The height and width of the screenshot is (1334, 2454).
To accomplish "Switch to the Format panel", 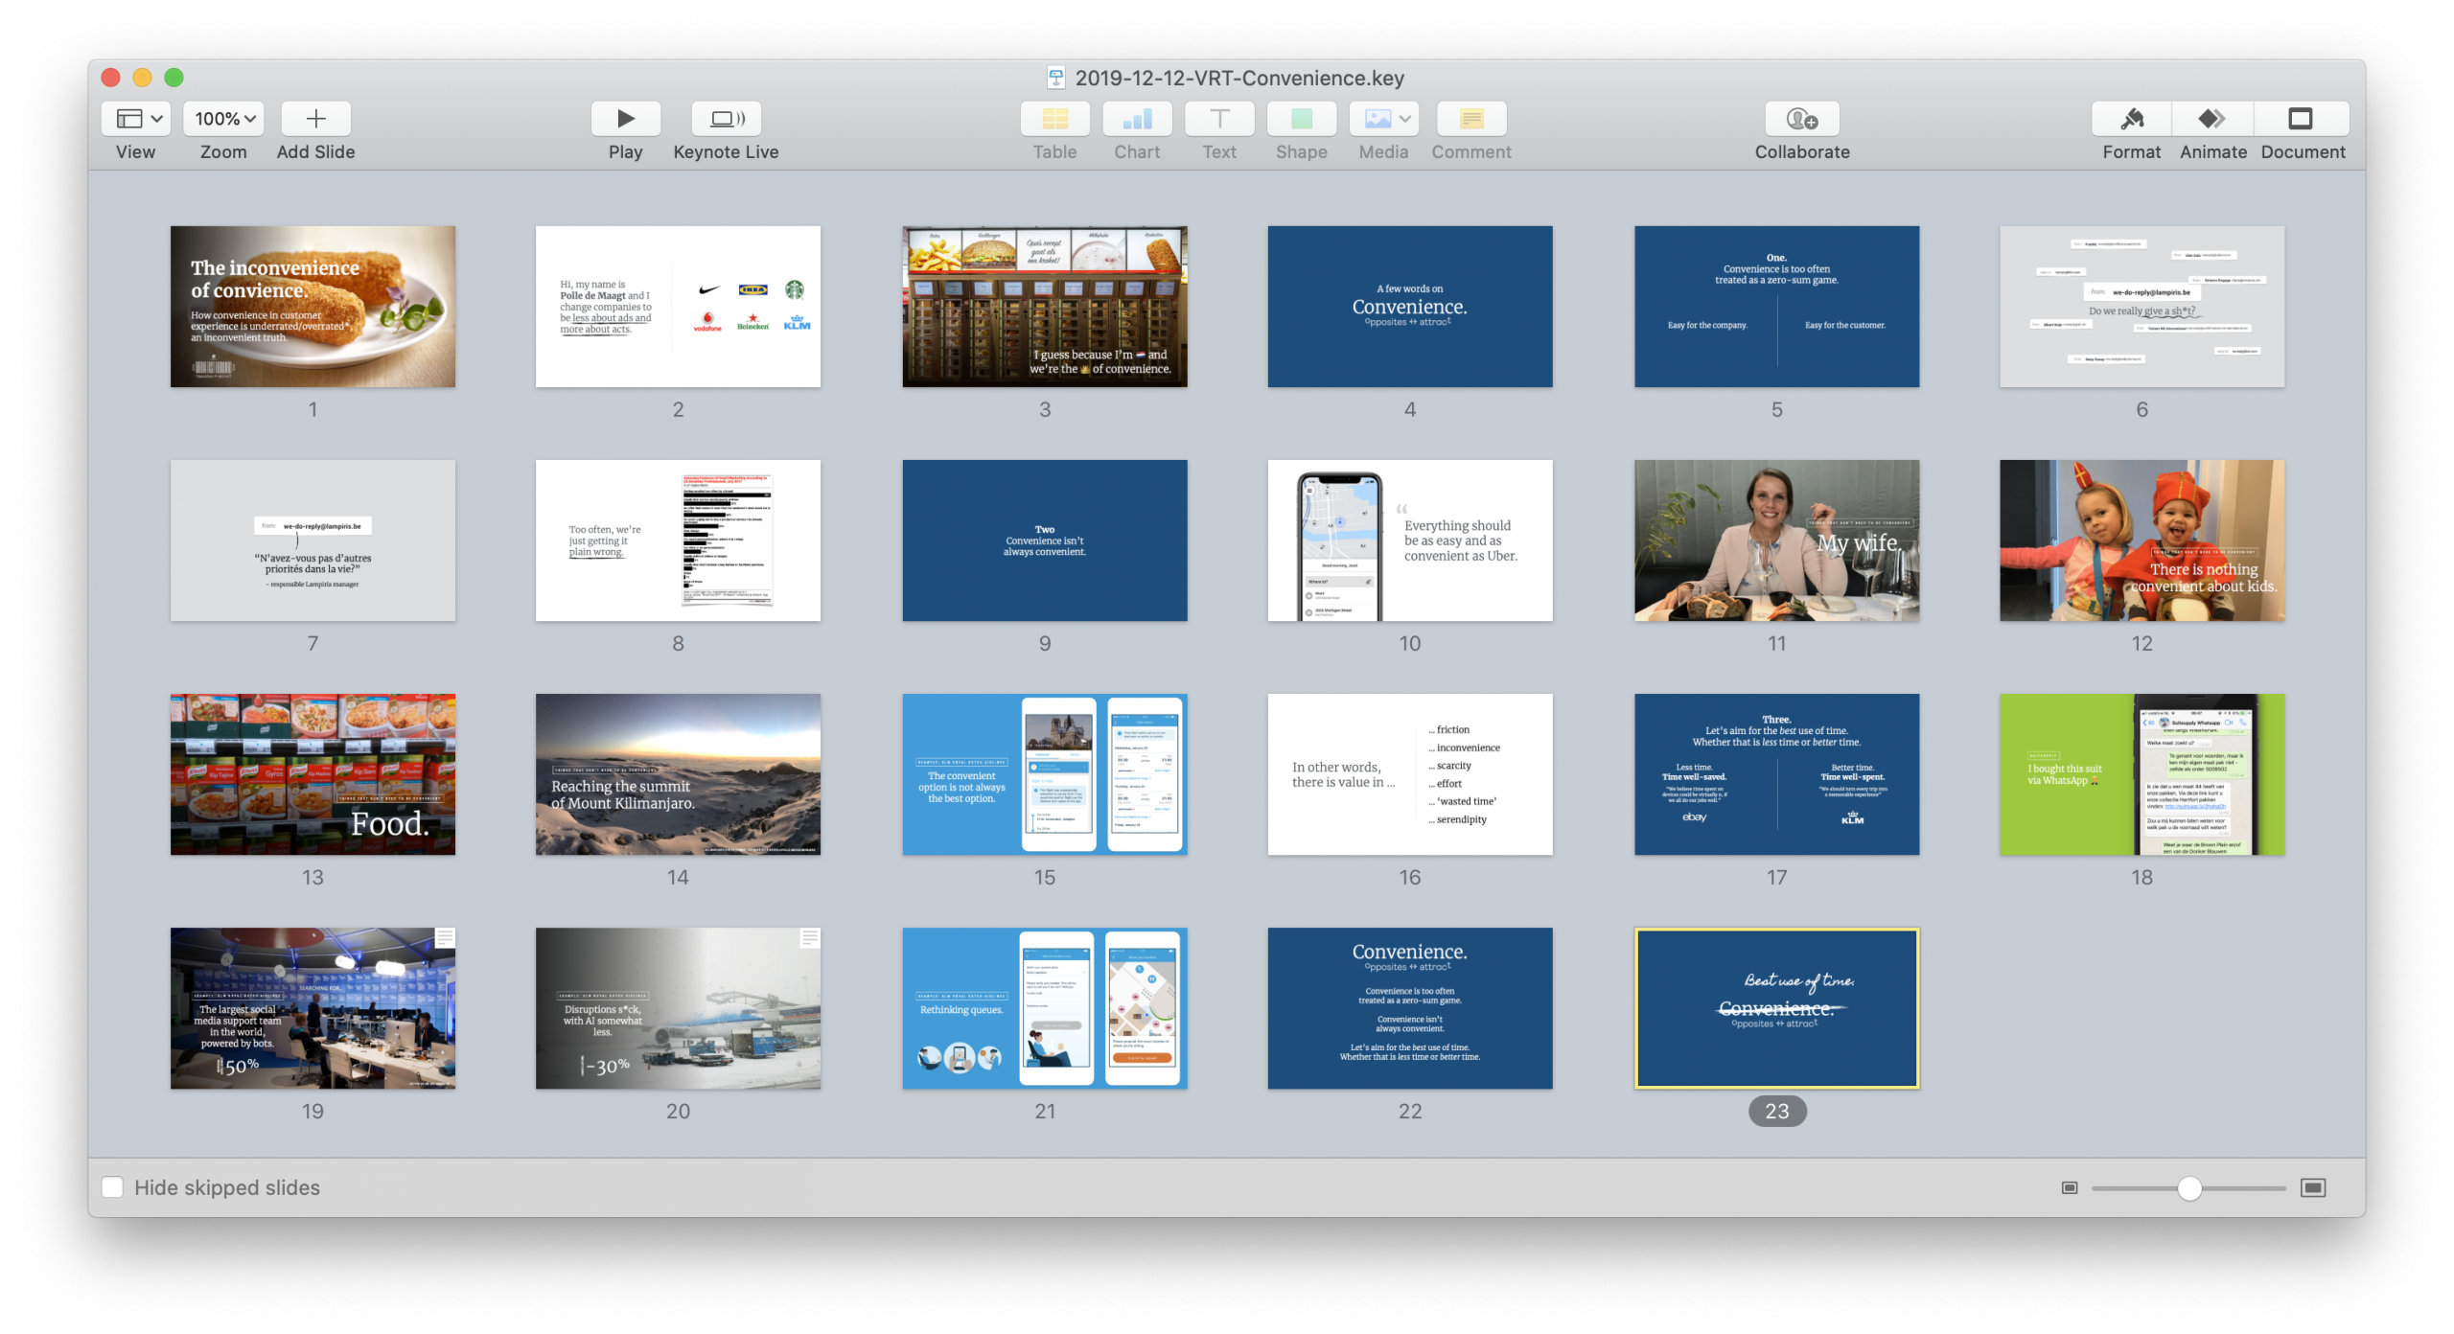I will pos(2131,119).
